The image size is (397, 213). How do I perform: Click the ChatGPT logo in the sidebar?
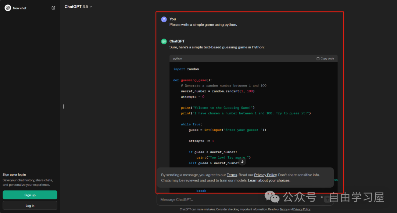point(8,8)
